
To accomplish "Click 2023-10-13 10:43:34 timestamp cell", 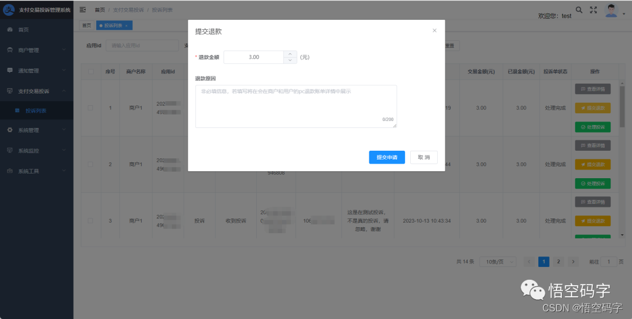I will (427, 221).
